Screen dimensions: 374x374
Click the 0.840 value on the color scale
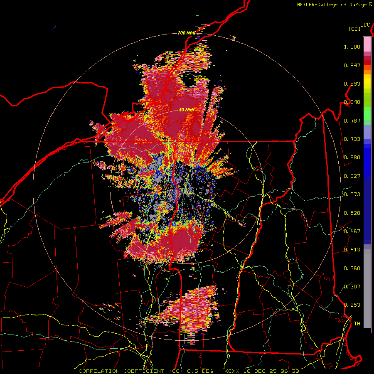pyautogui.click(x=352, y=102)
